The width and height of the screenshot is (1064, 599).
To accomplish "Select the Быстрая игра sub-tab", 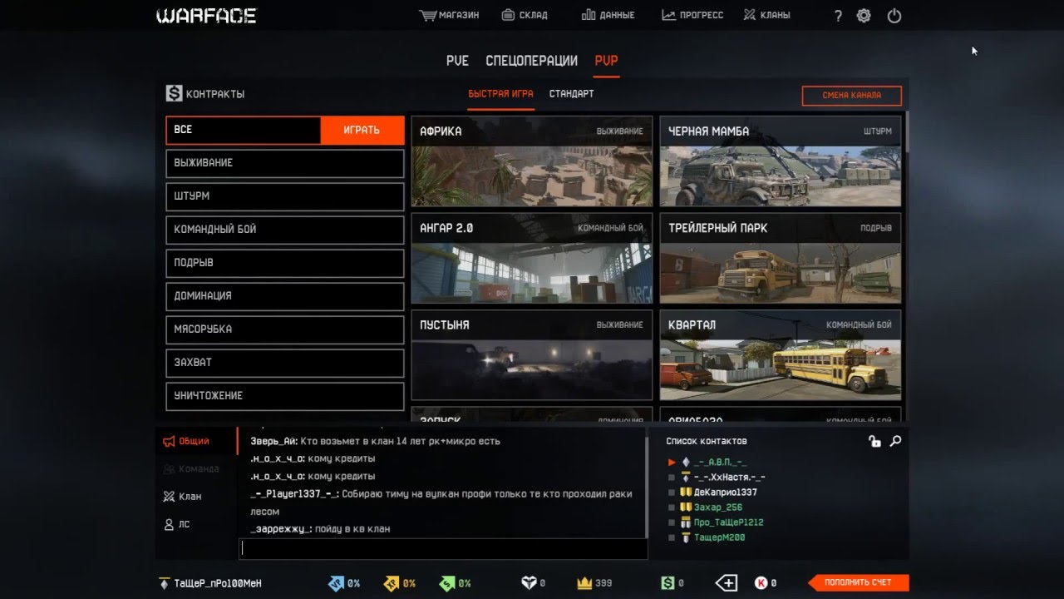I will 500,94.
